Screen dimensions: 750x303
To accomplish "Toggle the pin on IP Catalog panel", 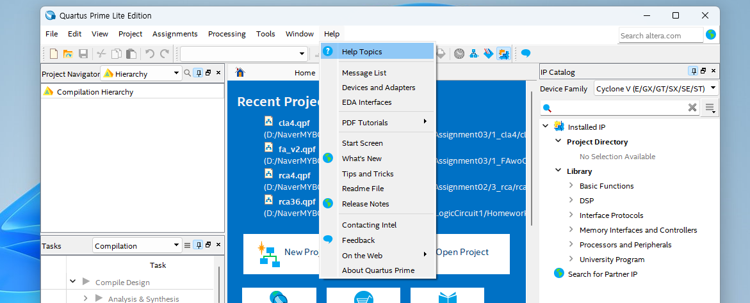I will [x=692, y=71].
